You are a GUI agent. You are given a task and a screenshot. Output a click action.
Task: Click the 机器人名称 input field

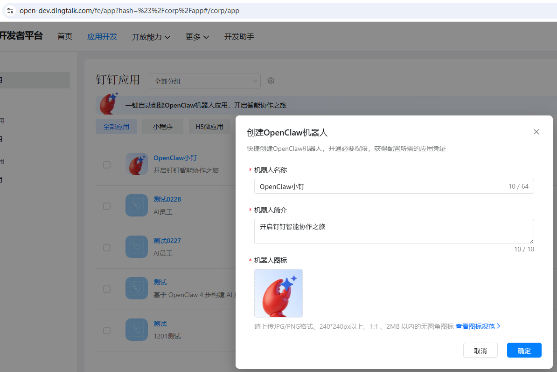coord(394,187)
